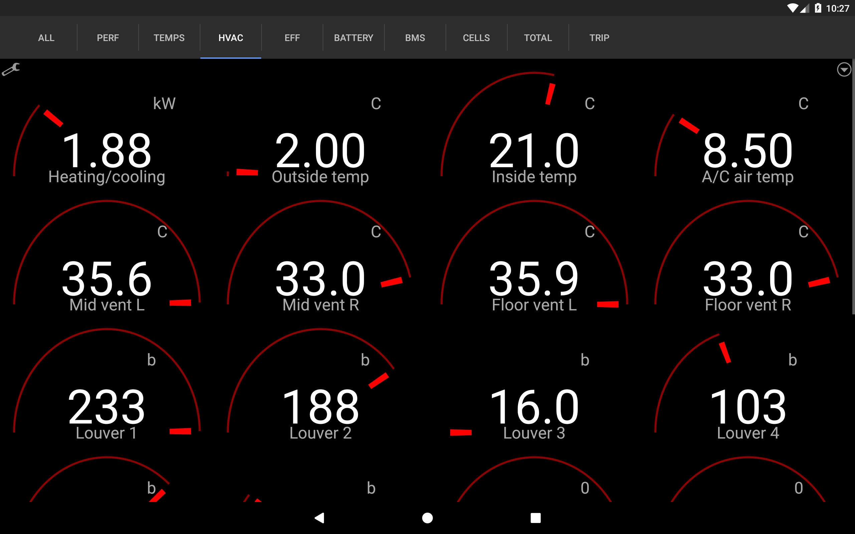This screenshot has width=855, height=534.
Task: Select the Heating/cooling gauge value 1.88
Action: 107,151
